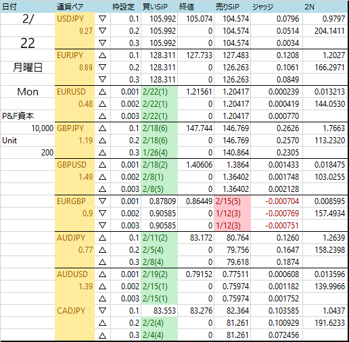349x342 pixels.
Task: Select the 終値 column header
Action: click(x=195, y=7)
